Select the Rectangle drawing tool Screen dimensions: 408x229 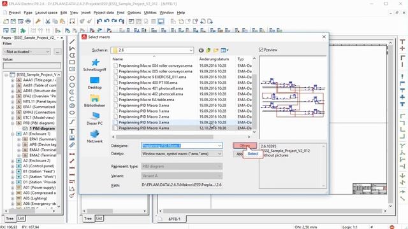pyautogui.click(x=72, y=62)
